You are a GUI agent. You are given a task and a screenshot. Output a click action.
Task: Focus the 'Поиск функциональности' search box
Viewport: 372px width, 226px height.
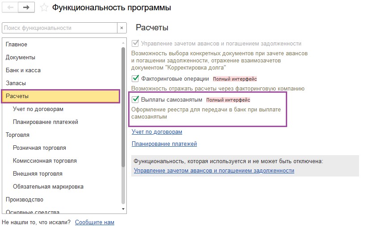tap(59, 28)
